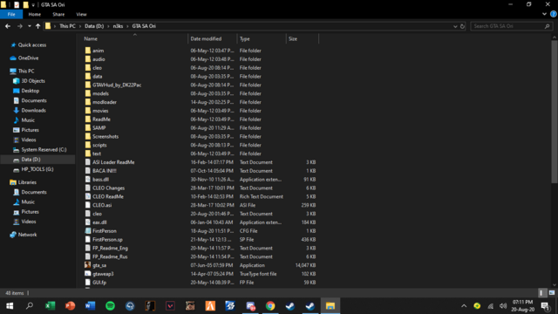Show hidden tray icons chevron

click(x=464, y=306)
